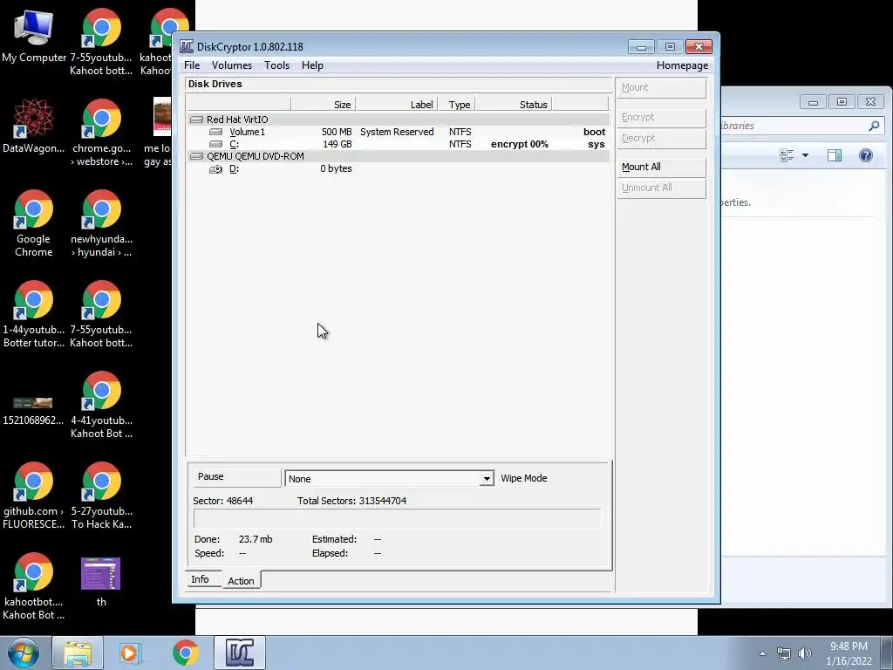This screenshot has height=670, width=893.
Task: Open the 1521068962 image file on desktop
Action: point(34,411)
